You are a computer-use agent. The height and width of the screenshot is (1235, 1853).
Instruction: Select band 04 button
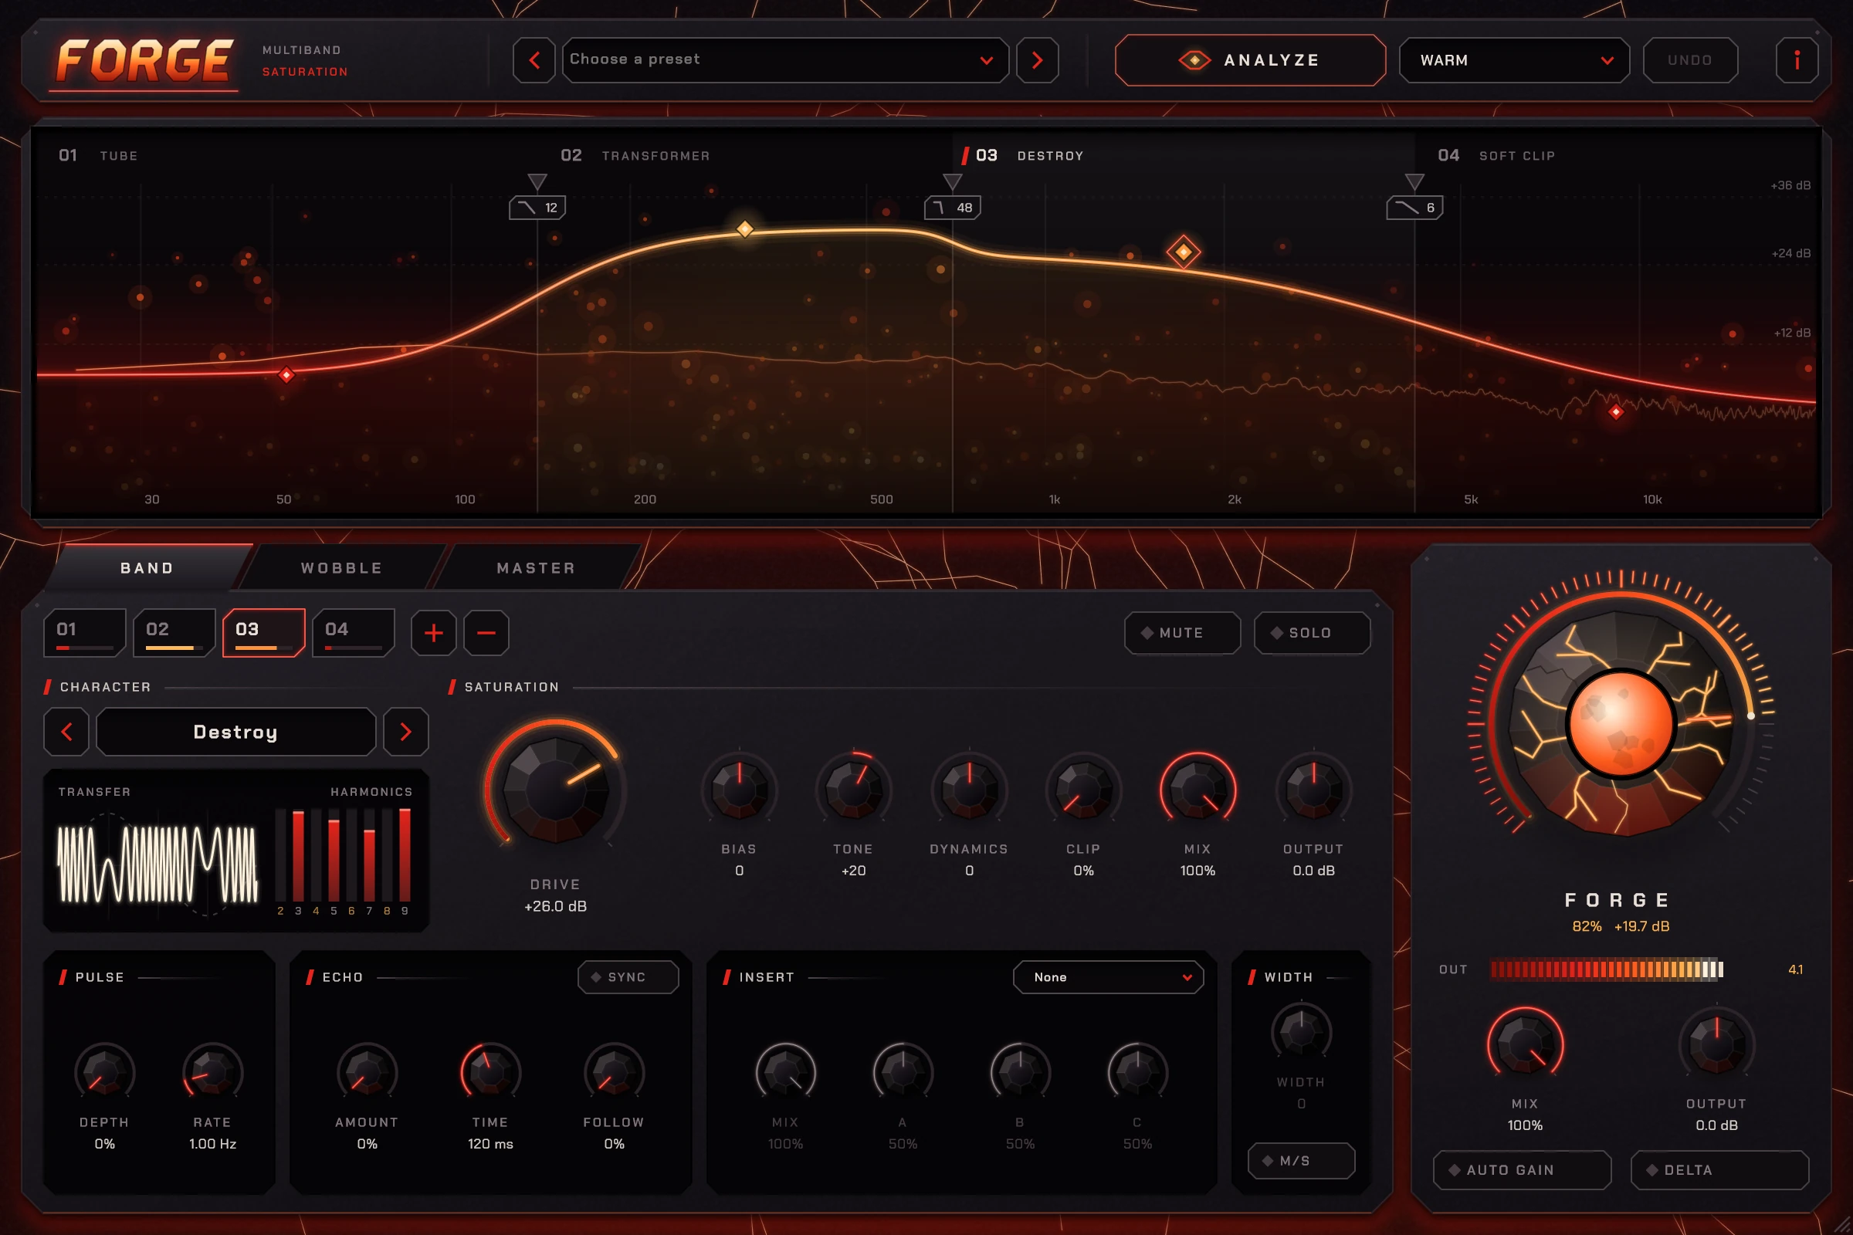(353, 632)
